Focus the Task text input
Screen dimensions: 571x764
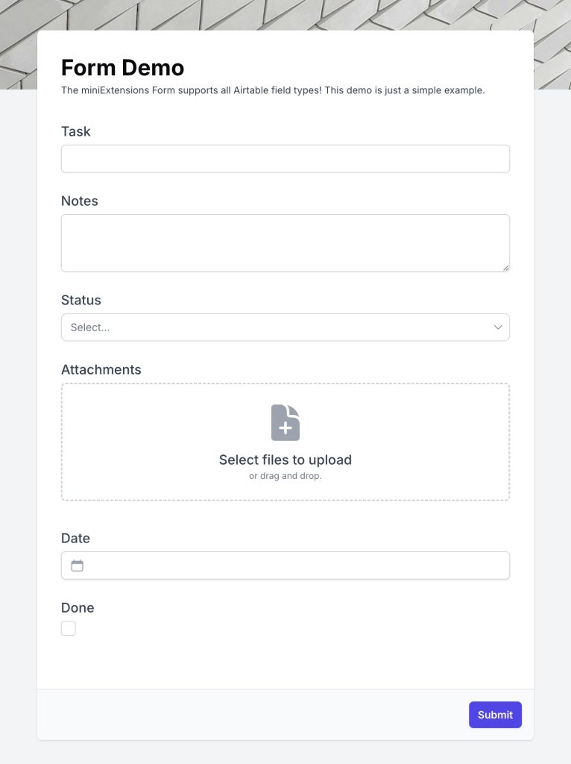click(x=285, y=159)
